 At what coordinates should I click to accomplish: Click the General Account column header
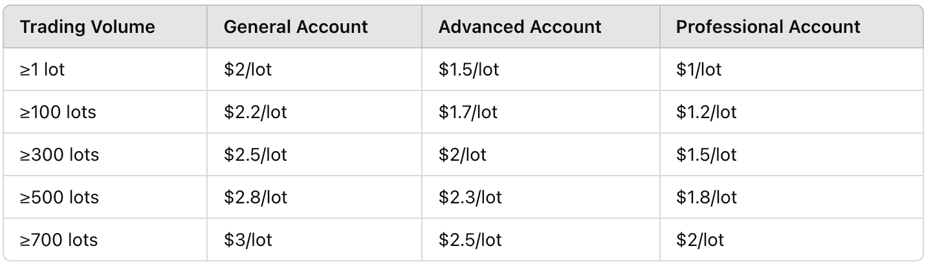296,27
